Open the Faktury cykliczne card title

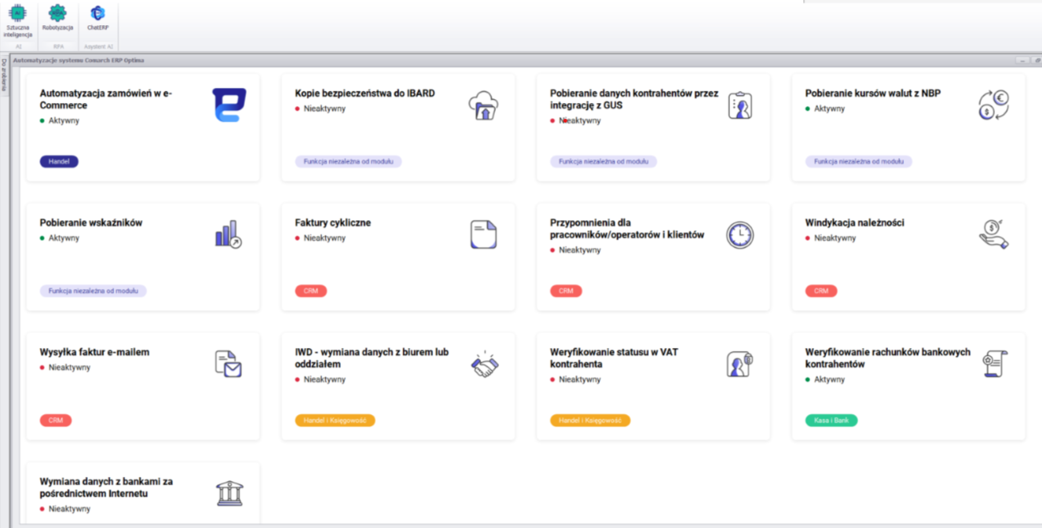tap(332, 223)
